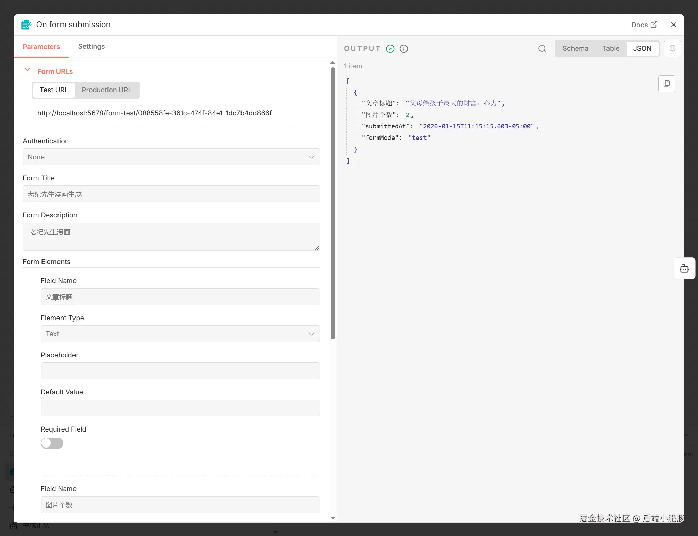Switch to Production URL
Image resolution: width=698 pixels, height=536 pixels.
pos(106,90)
